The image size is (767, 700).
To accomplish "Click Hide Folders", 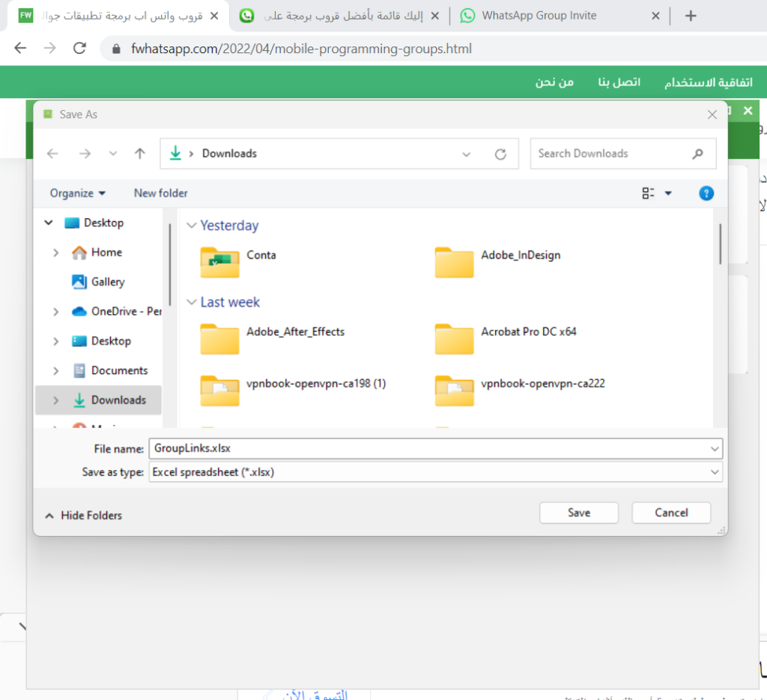I will pyautogui.click(x=83, y=516).
